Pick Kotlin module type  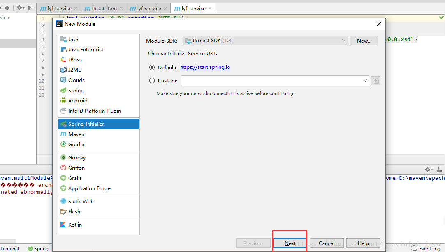click(98, 225)
